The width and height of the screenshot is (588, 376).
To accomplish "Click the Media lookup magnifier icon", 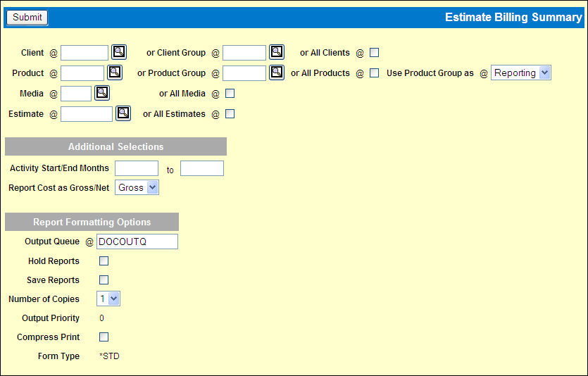I will (x=102, y=93).
